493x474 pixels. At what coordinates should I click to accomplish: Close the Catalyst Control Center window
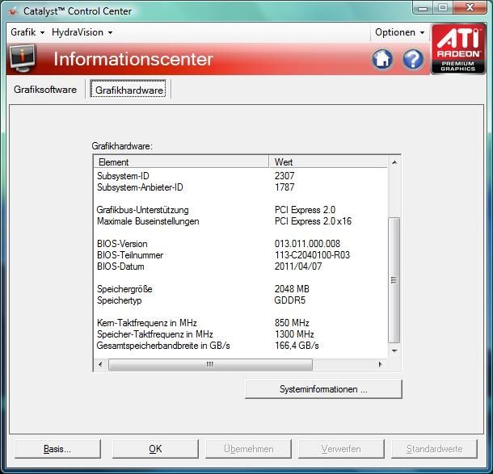(470, 7)
